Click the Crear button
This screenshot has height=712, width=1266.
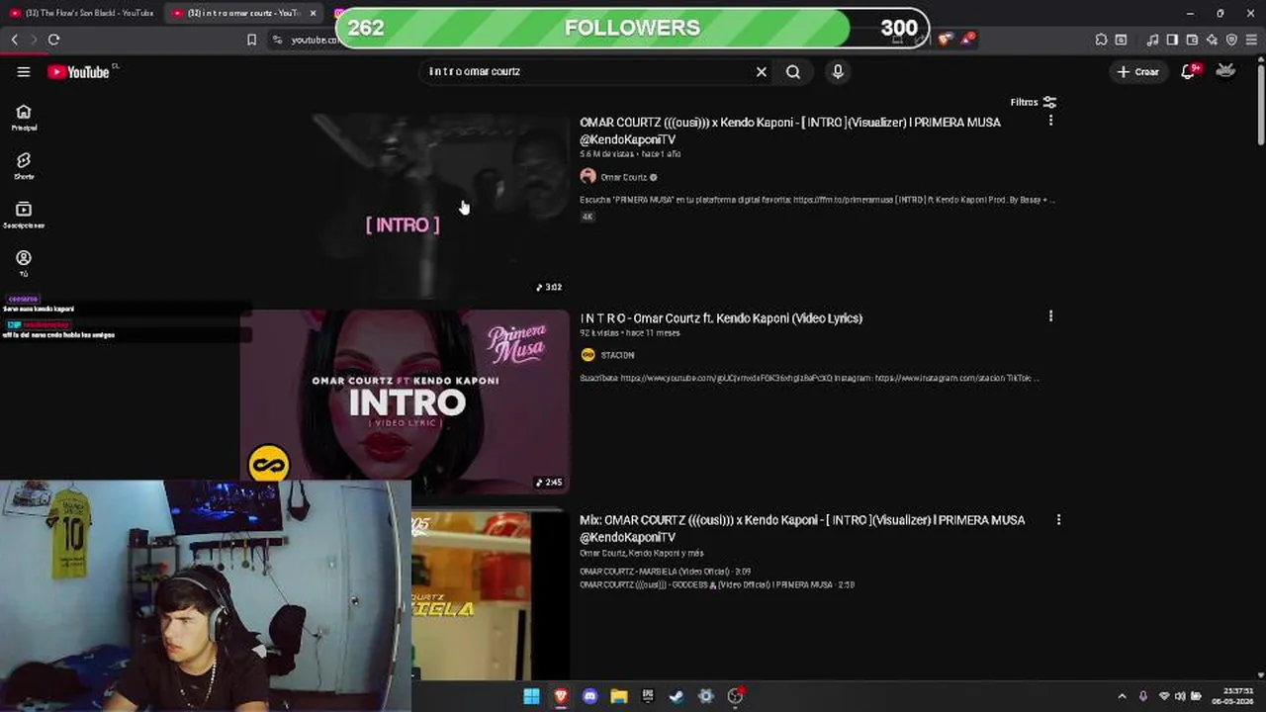tap(1137, 71)
